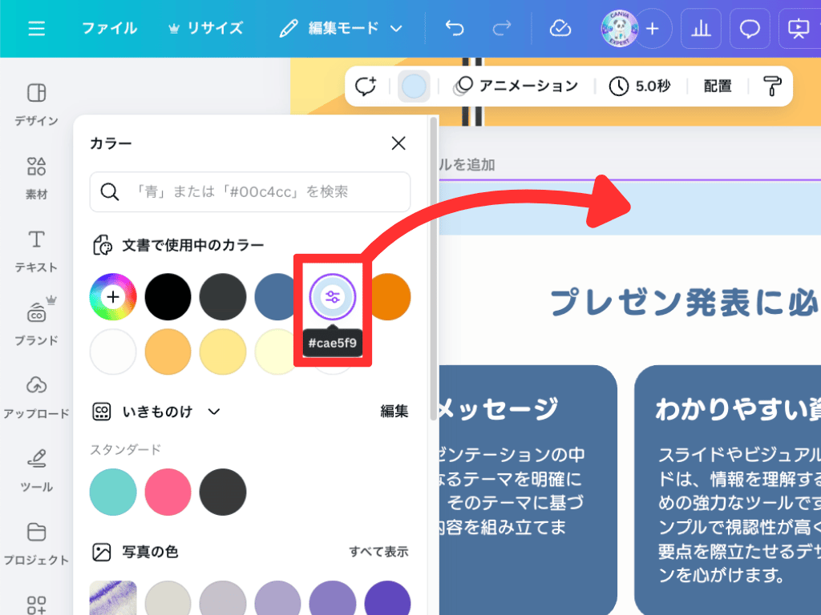Screen dimensions: 821x615
Task: Open the 配置 position options
Action: (x=718, y=86)
